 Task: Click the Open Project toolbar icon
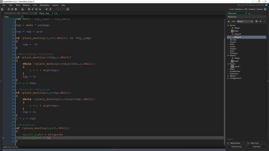(x=12, y=9)
